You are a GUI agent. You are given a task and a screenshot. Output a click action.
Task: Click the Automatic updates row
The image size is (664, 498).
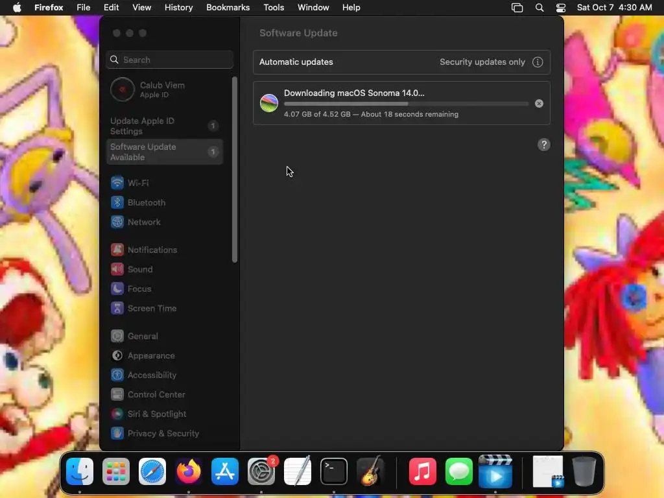point(401,62)
